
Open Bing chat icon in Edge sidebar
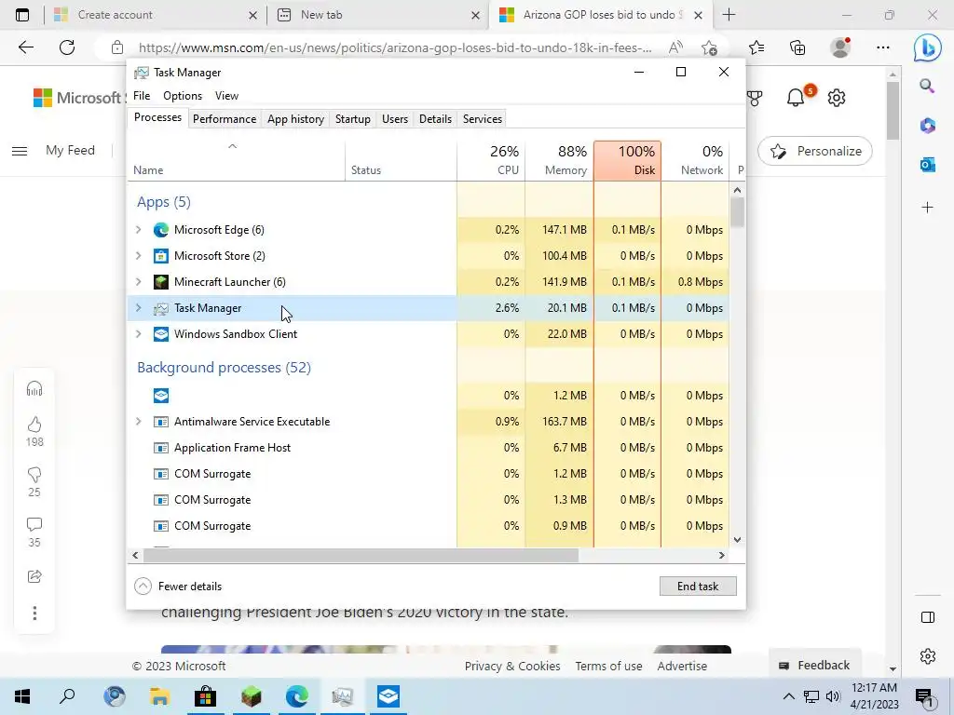tap(927, 47)
